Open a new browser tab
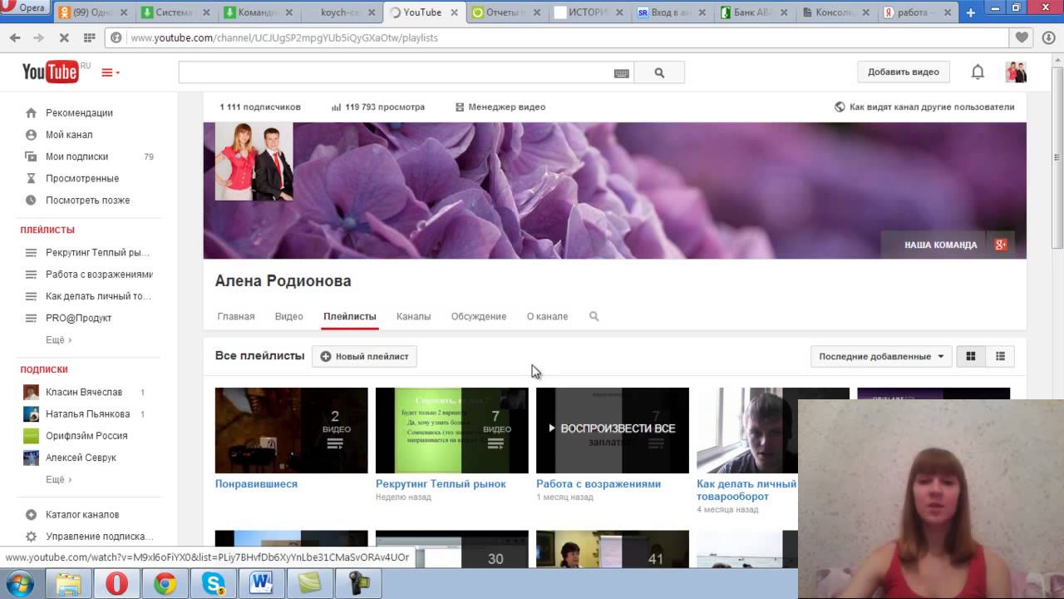The image size is (1064, 599). coord(970,12)
